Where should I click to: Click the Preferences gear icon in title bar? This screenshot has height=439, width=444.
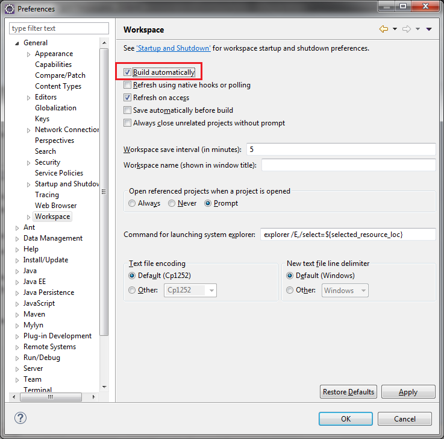10,9
